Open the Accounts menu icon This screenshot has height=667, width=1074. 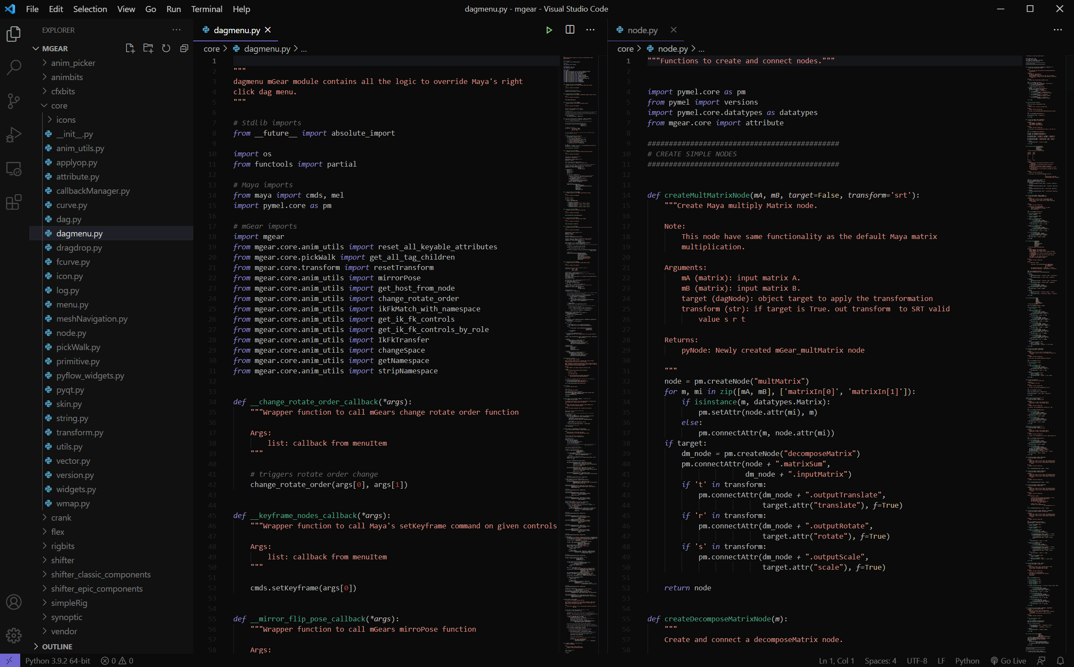point(14,602)
